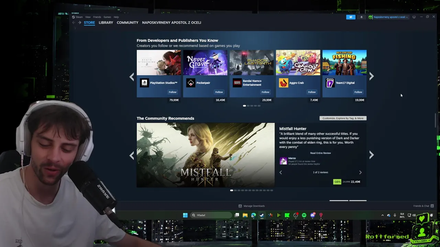The image size is (440, 247).
Task: Open Never Grave game thumbnail
Action: 205,63
